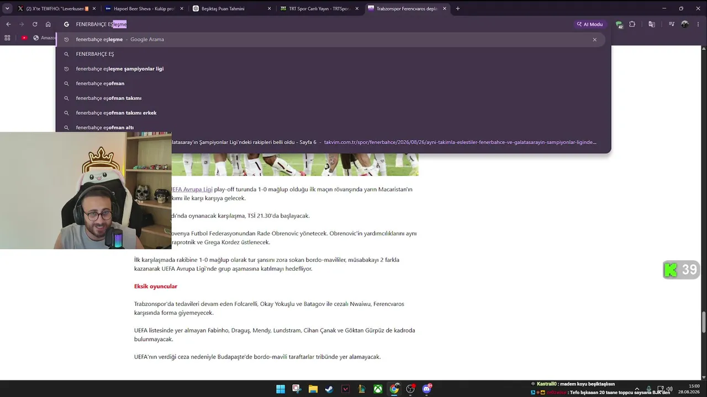Open the Xbox app from taskbar

click(x=378, y=389)
